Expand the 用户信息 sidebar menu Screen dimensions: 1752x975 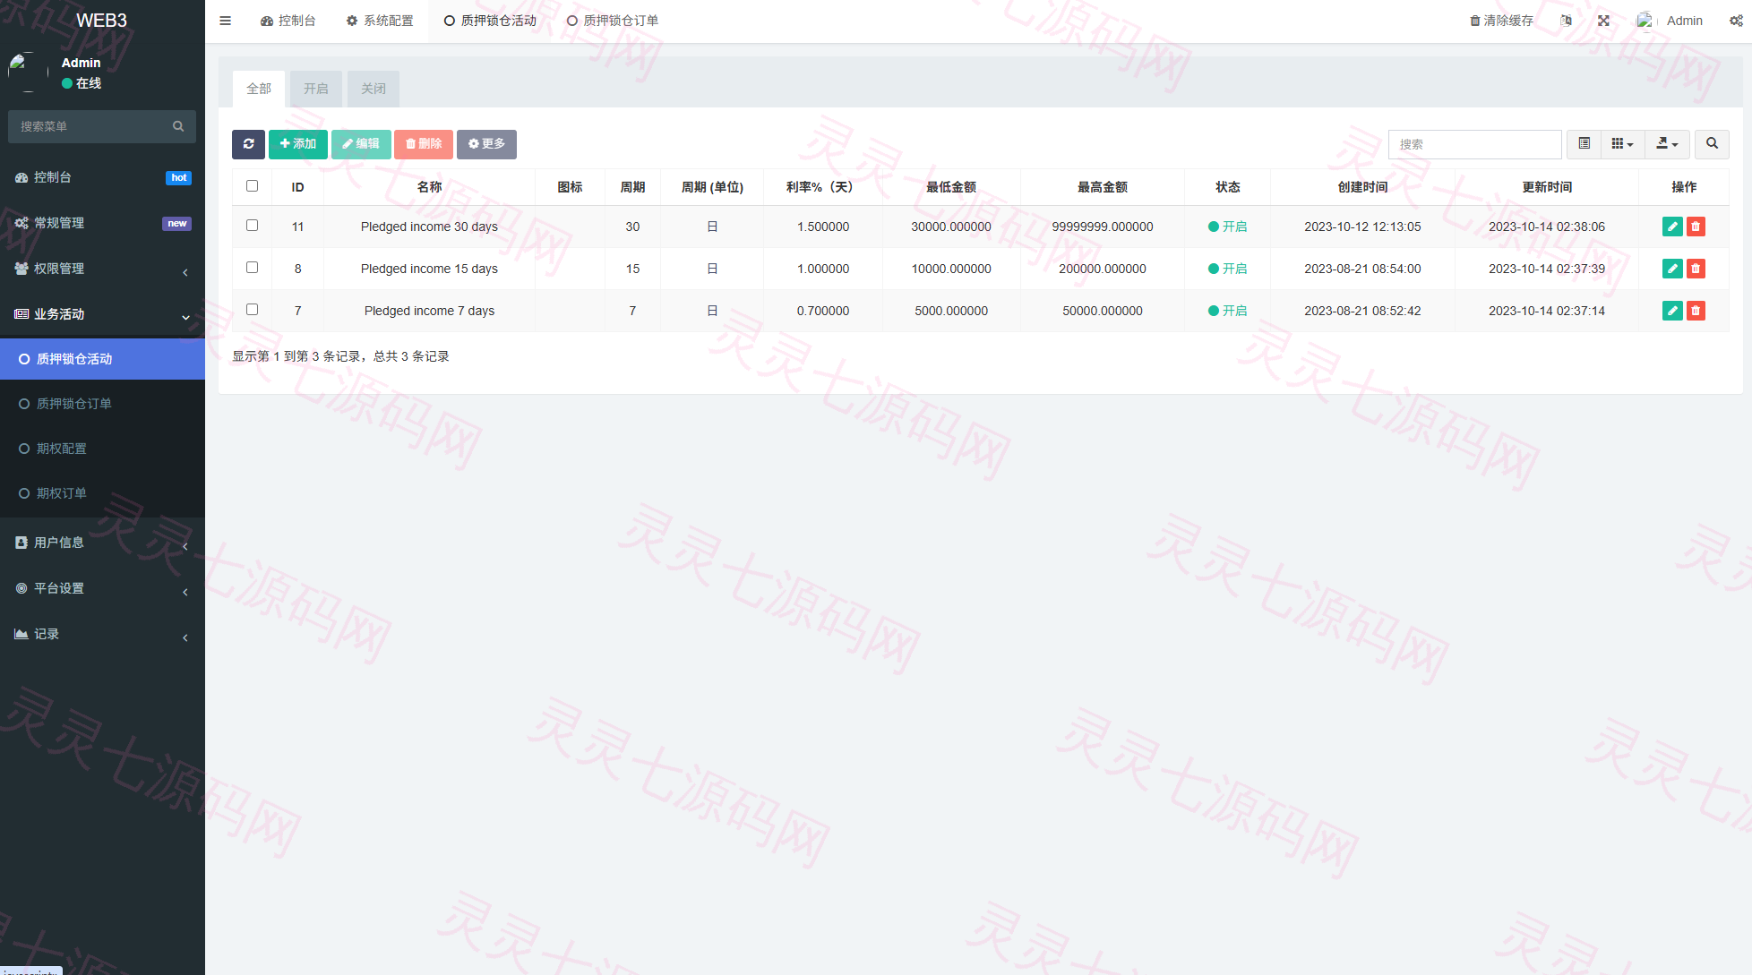(102, 543)
